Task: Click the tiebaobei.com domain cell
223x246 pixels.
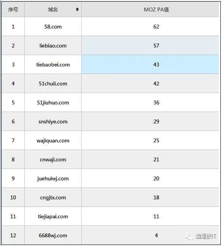Action: tap(53, 65)
